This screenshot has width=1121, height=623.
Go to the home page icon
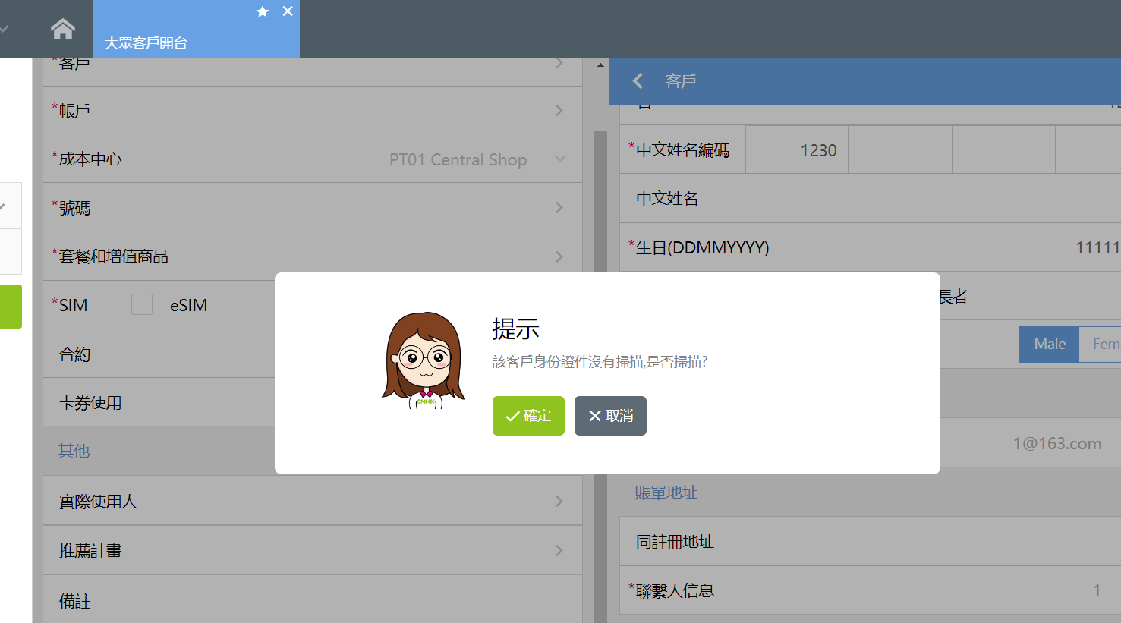pos(63,30)
